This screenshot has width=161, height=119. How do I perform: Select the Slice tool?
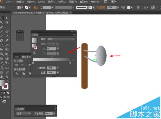pyautogui.click(x=7, y=73)
